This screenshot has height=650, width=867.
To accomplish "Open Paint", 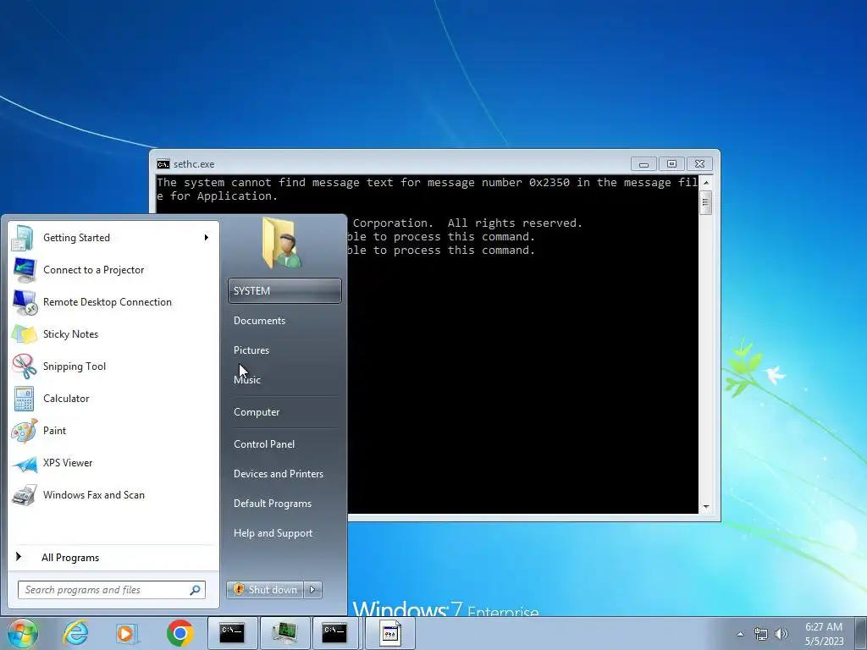I will point(113,431).
